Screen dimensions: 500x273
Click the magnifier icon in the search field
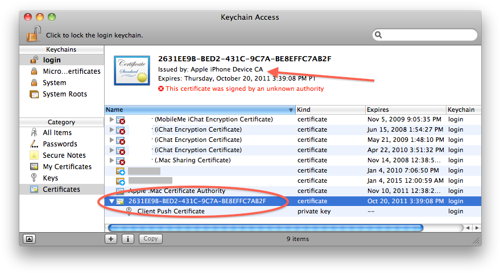[378, 35]
